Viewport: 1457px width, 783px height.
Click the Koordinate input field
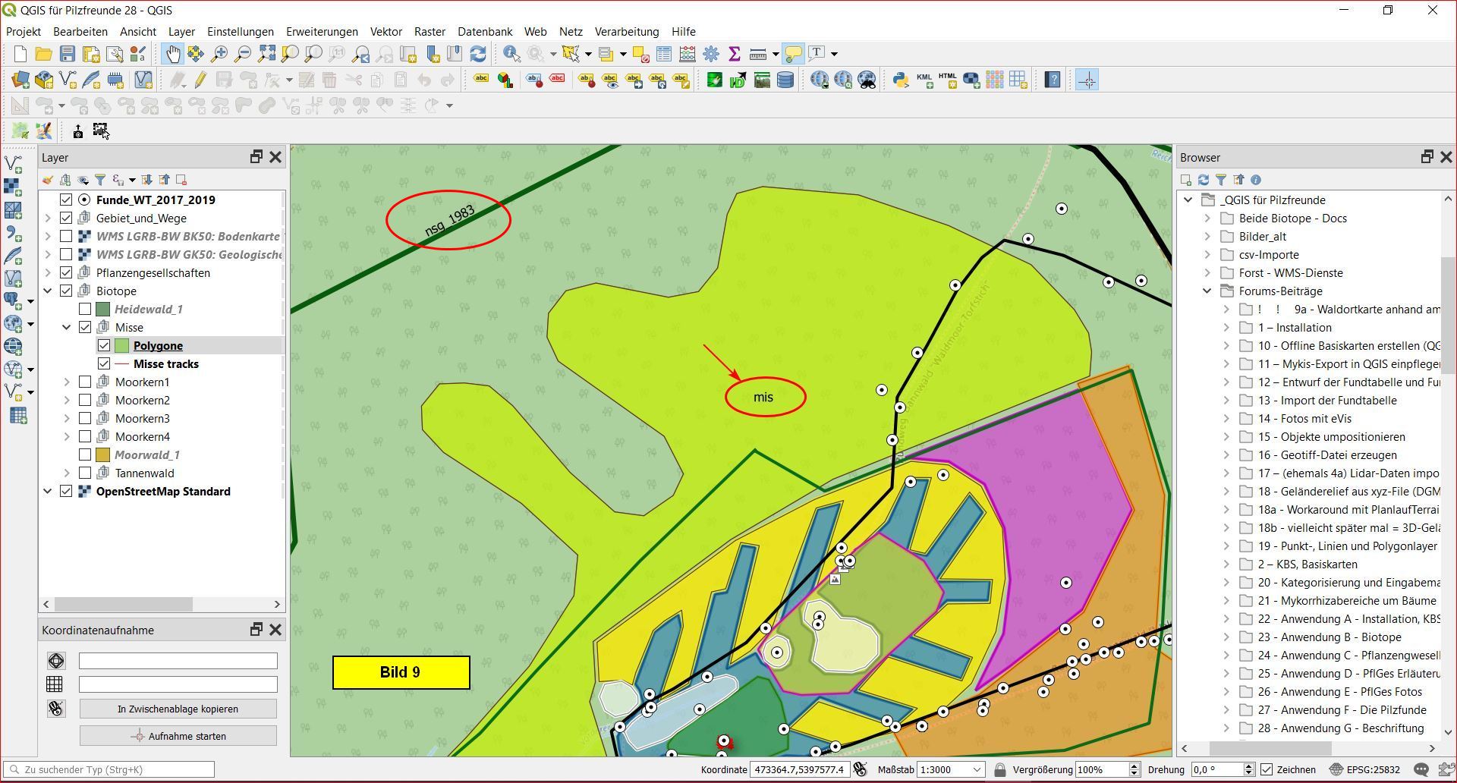point(799,769)
